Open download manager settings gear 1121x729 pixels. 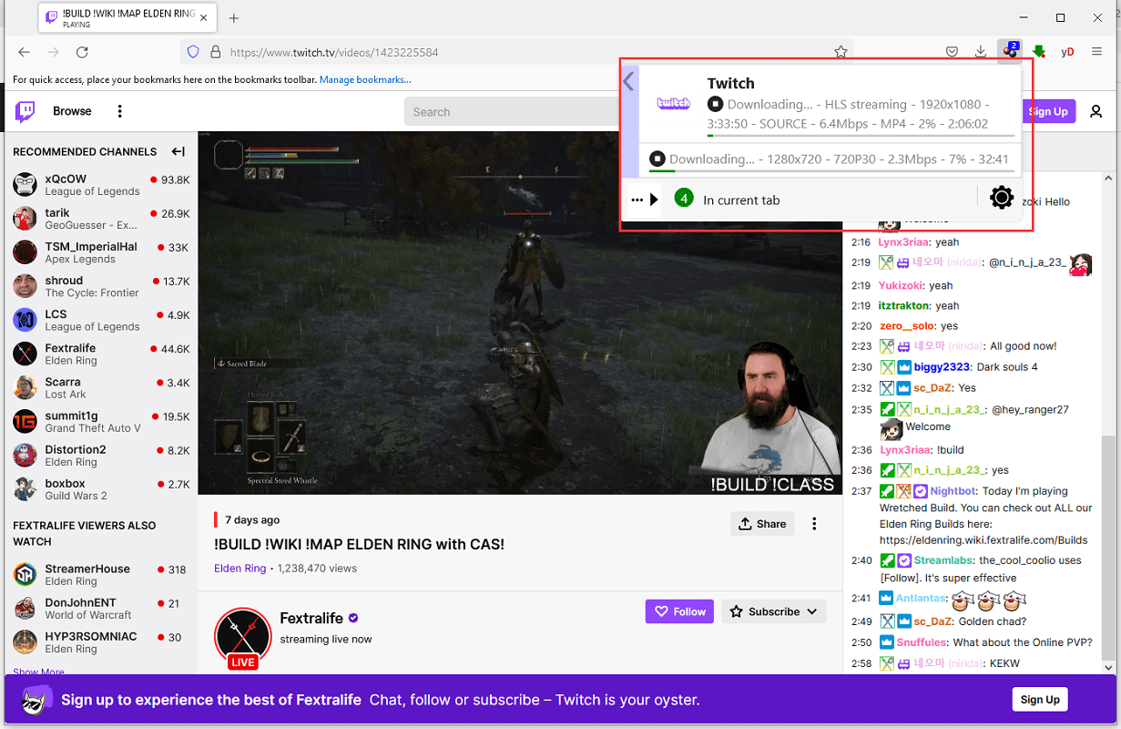click(x=1001, y=198)
